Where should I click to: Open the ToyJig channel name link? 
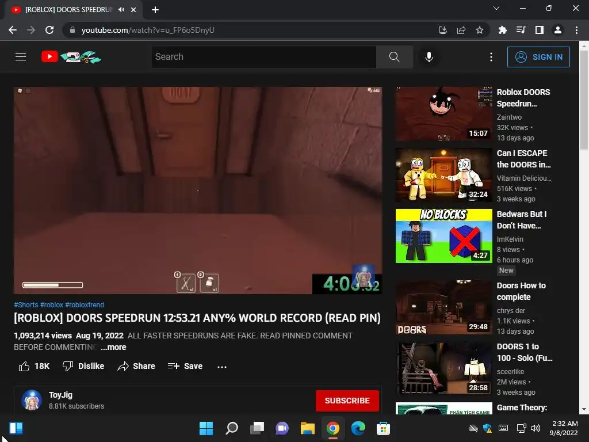coord(60,395)
